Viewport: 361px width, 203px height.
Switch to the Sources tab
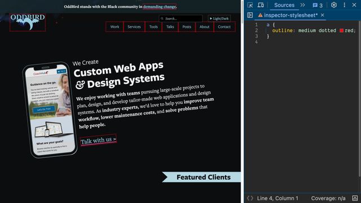coord(284,5)
